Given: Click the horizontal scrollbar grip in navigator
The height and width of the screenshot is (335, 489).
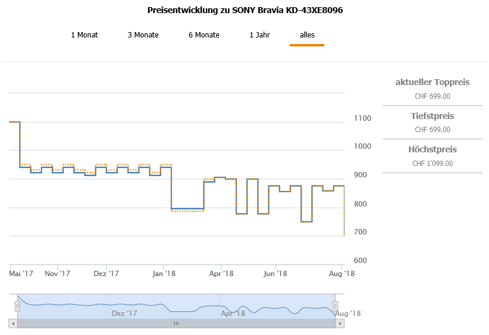Looking at the screenshot, I should tap(176, 324).
